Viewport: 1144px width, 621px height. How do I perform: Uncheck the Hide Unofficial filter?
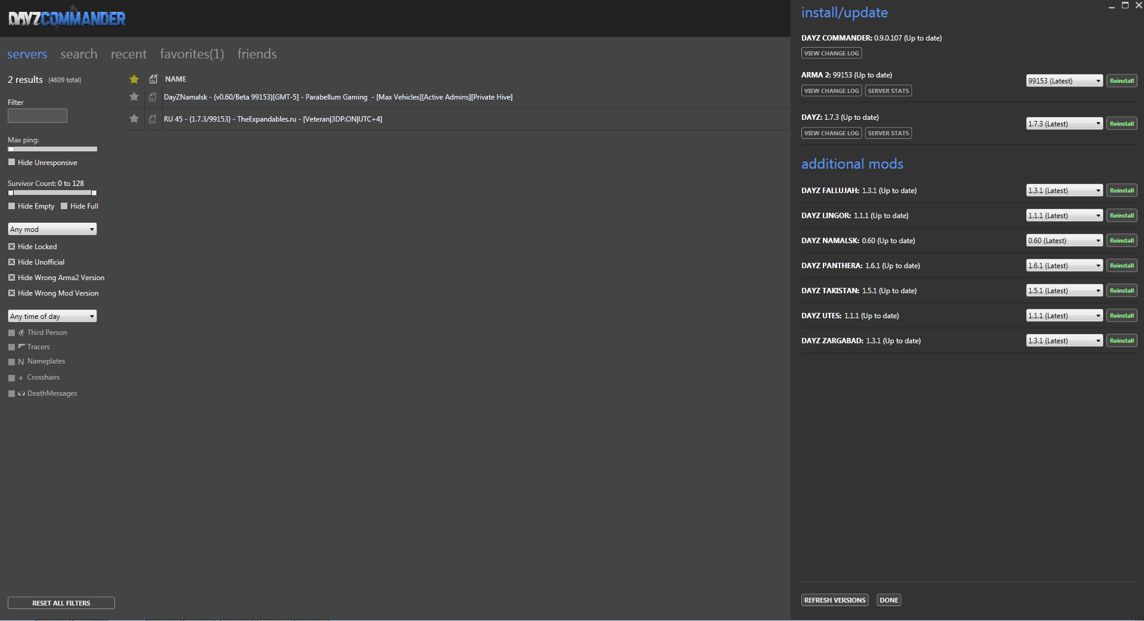click(11, 262)
